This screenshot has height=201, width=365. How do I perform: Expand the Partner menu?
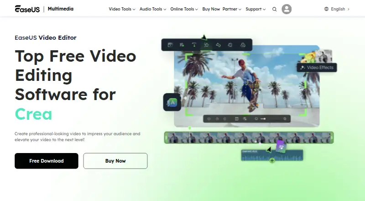[232, 9]
